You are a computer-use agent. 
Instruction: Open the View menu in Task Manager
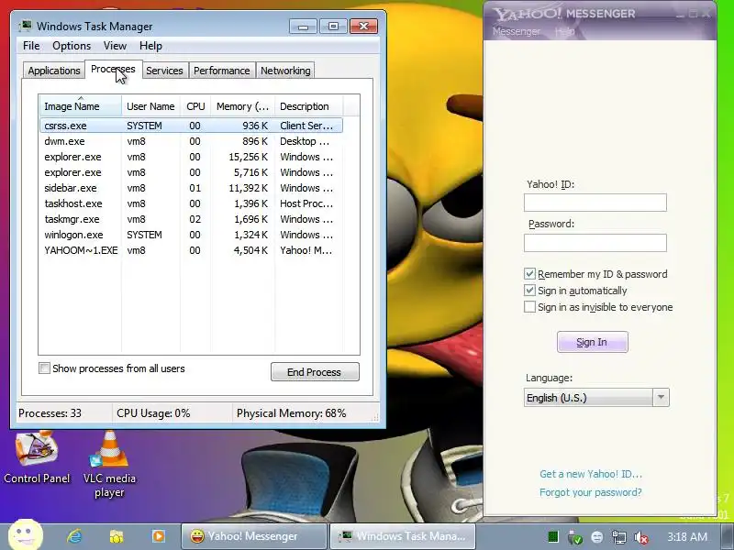point(116,46)
